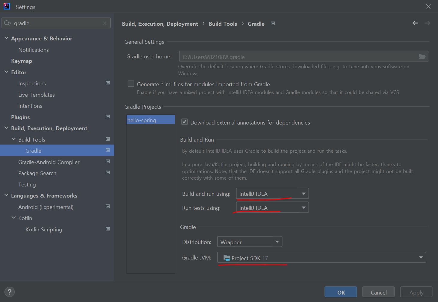Clear the gradle search field text
438x302 pixels.
pyautogui.click(x=105, y=23)
